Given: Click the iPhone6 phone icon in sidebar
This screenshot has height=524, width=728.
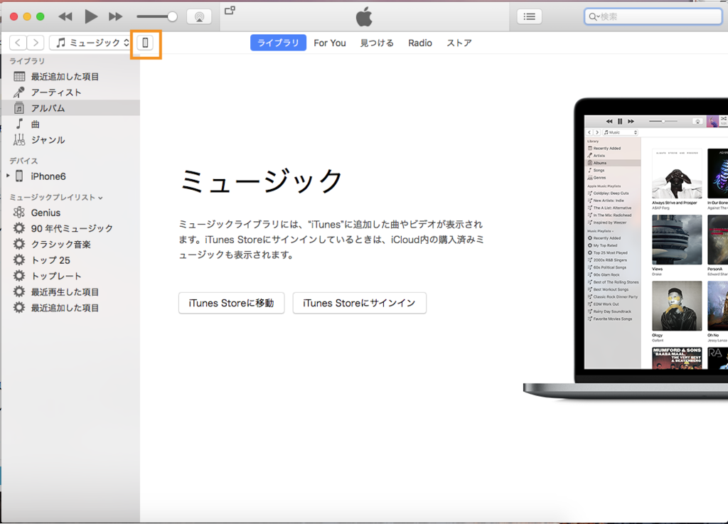Looking at the screenshot, I should (19, 176).
